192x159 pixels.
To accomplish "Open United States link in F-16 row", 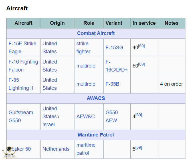I will pos(50,66).
